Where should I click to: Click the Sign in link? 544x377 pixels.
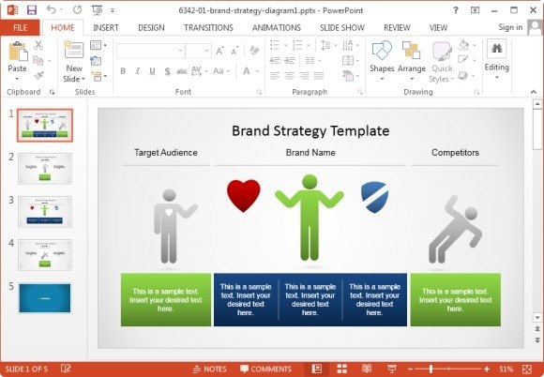(x=510, y=27)
